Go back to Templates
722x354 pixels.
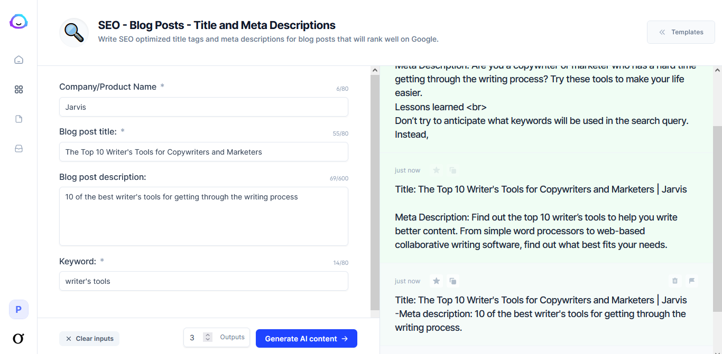tap(681, 32)
